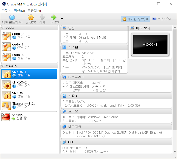Click scrollbar down arrow in details pane
Viewport: 177px width, 159px height.
(175, 151)
